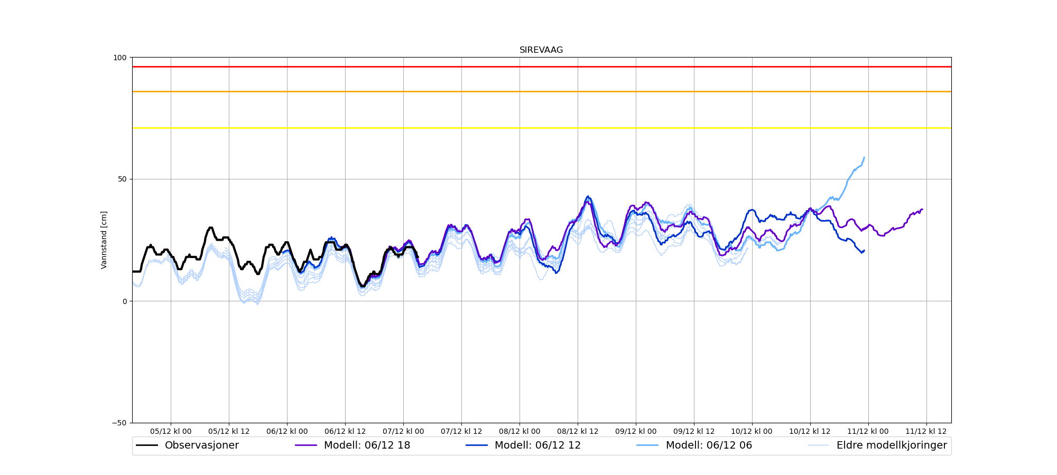
Task: Select the Observasjoner legend label
Action: pyautogui.click(x=201, y=445)
